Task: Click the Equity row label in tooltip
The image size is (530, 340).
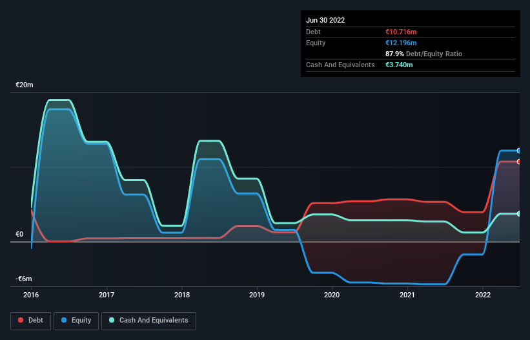Action: (316, 43)
